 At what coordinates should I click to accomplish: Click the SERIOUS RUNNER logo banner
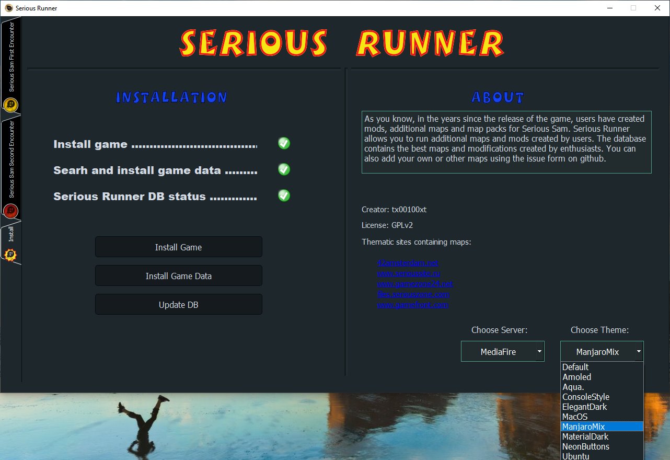342,43
